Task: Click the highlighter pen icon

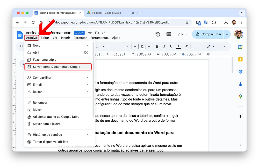Action: (186, 47)
